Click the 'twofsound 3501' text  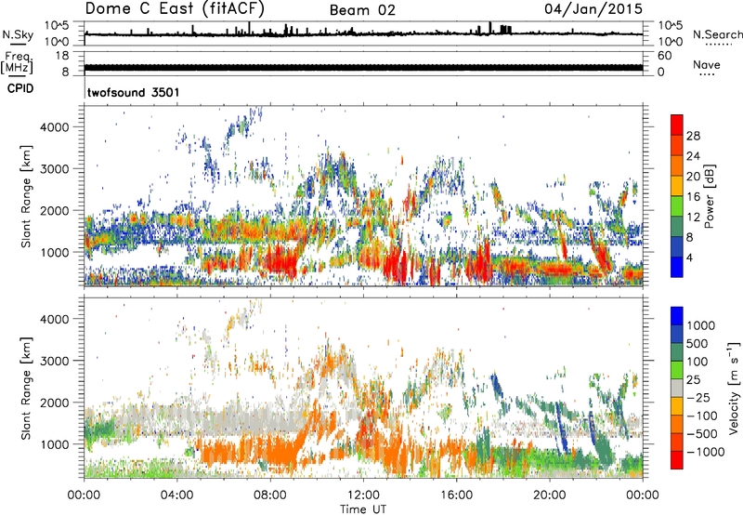point(133,92)
